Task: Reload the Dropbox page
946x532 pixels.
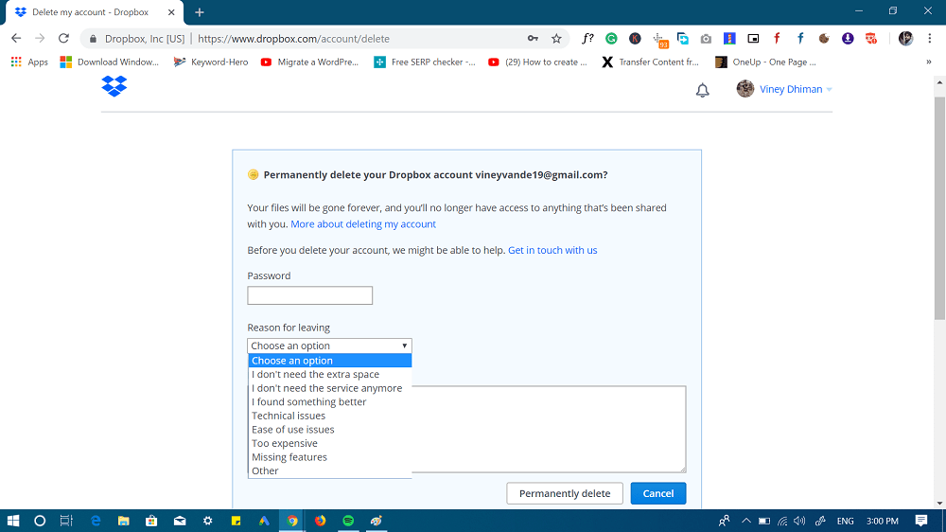Action: 63,39
